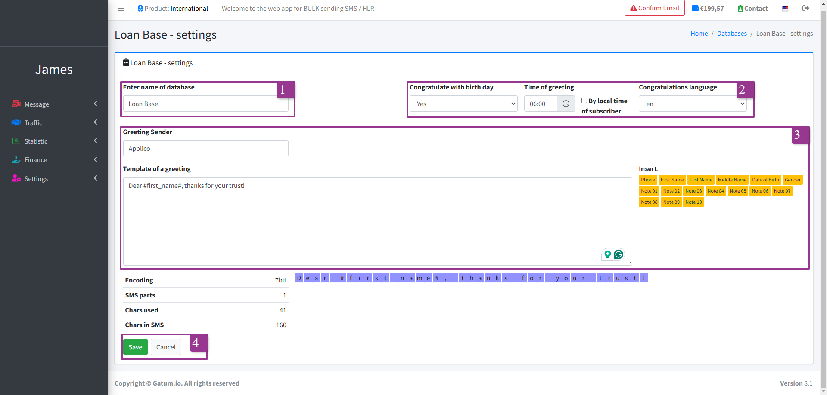Open Grammarly suggestions via the lightbulb icon
Screen dimensions: 827x395
607,254
